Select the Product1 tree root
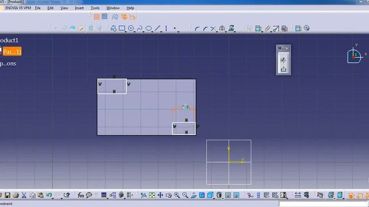Screen dimensions: 369x207 point(9,40)
